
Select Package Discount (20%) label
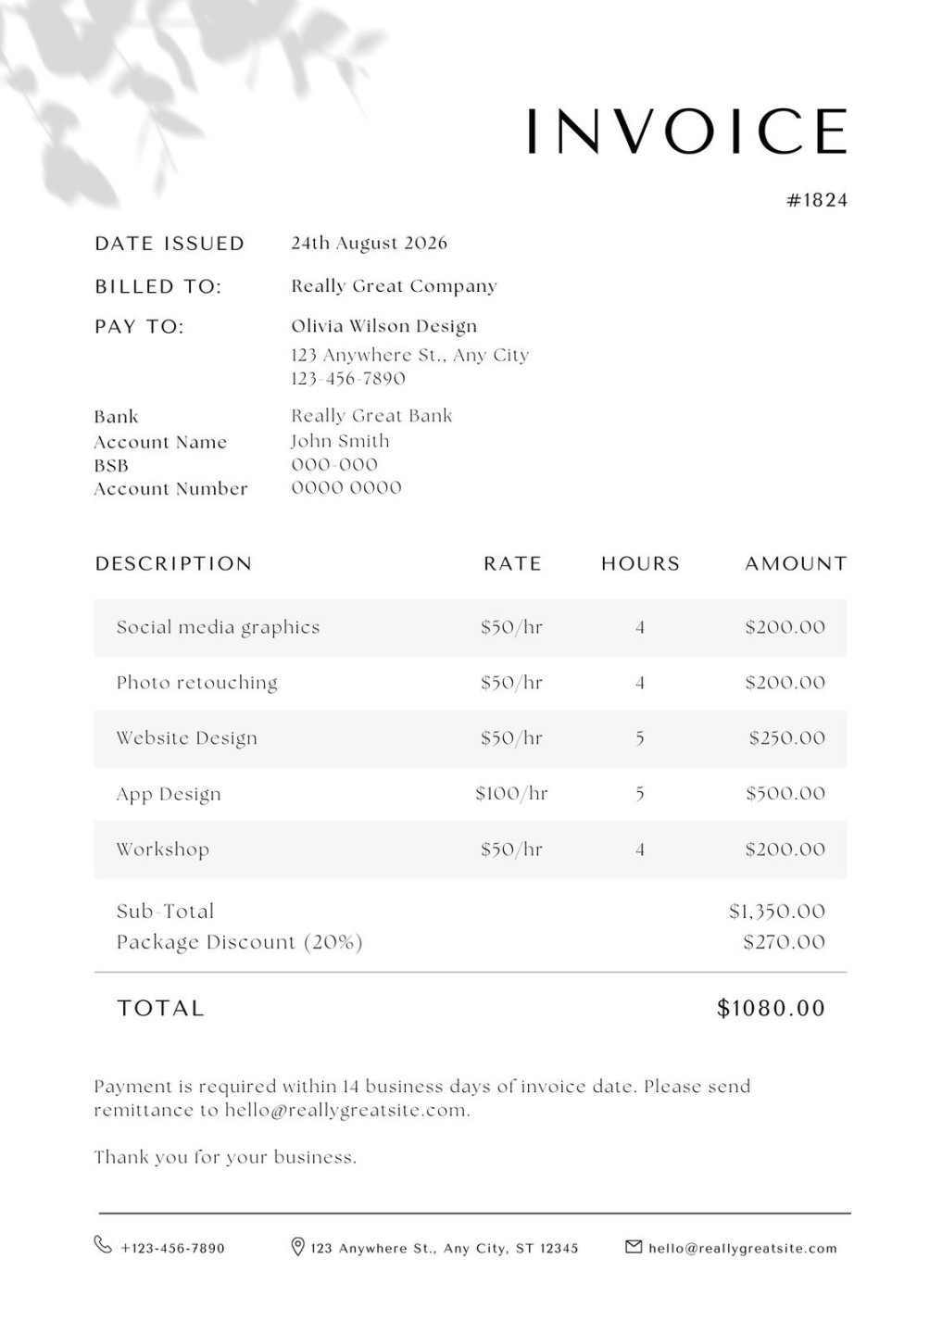[240, 942]
